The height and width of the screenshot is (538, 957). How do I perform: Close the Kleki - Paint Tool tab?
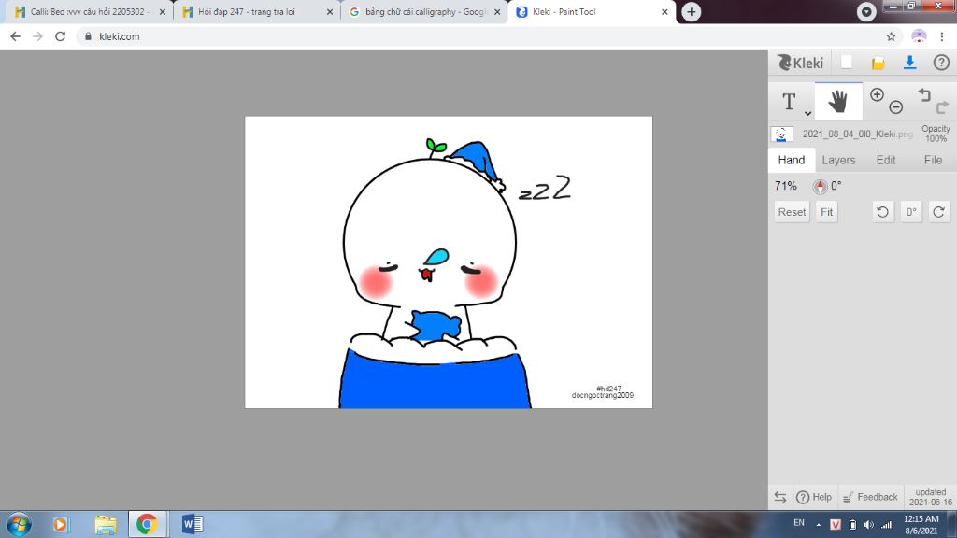pyautogui.click(x=664, y=11)
